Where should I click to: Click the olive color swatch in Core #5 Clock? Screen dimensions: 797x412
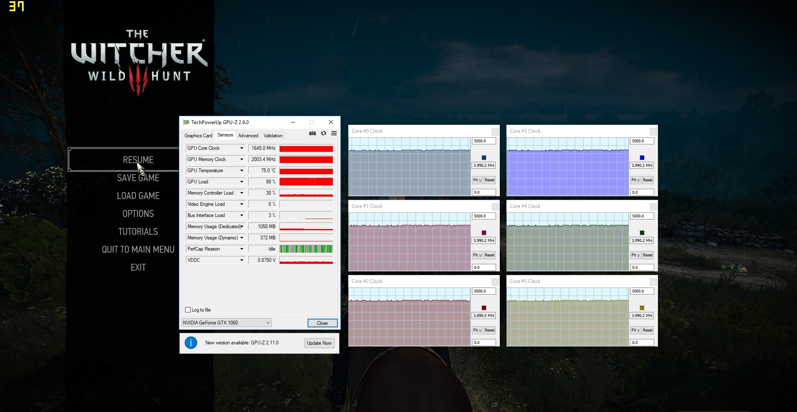[x=642, y=308]
